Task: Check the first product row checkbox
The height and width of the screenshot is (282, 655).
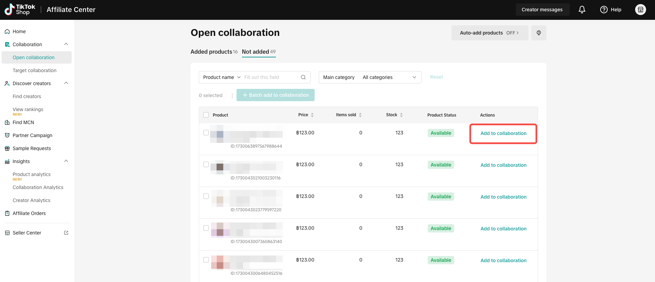Action: 206,133
